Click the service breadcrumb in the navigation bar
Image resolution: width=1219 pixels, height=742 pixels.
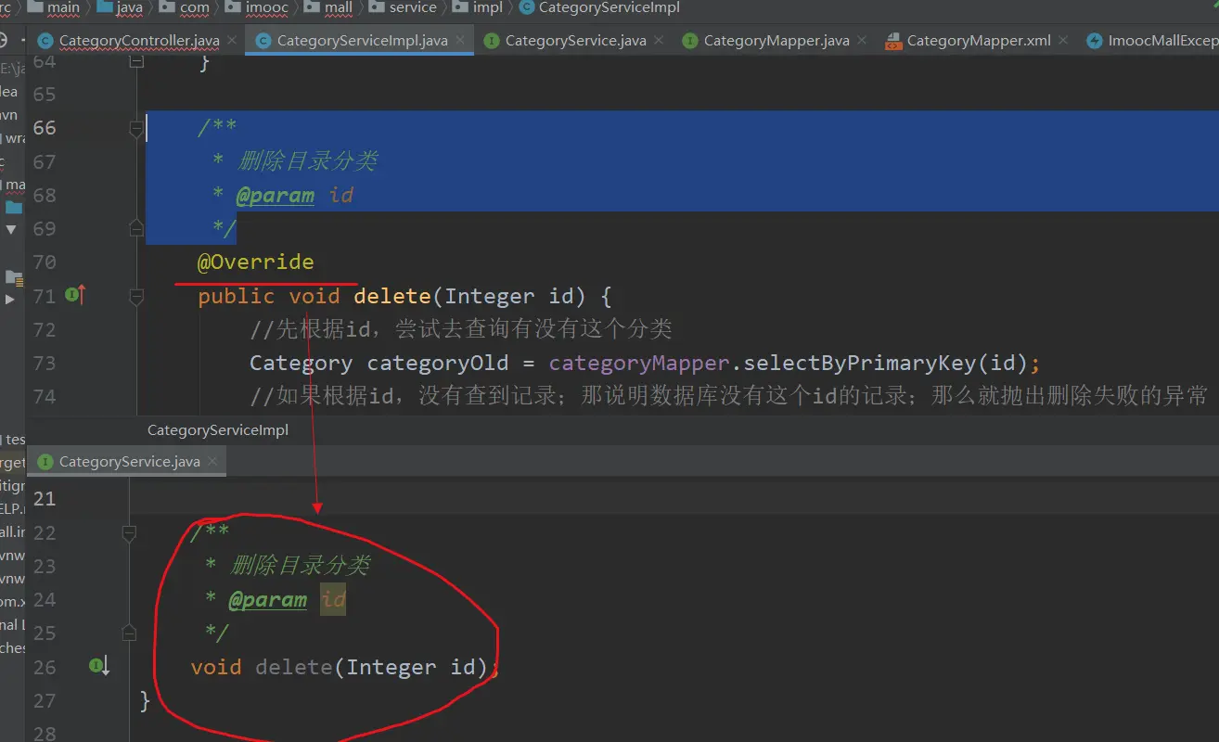tap(413, 7)
